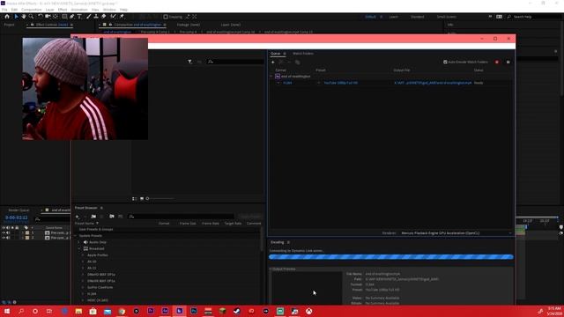Select the Brush tool
The width and height of the screenshot is (564, 317).
pos(88,17)
